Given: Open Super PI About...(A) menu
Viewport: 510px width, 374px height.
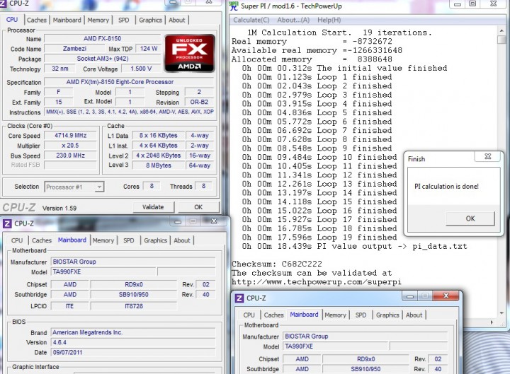Looking at the screenshot, I should [293, 20].
